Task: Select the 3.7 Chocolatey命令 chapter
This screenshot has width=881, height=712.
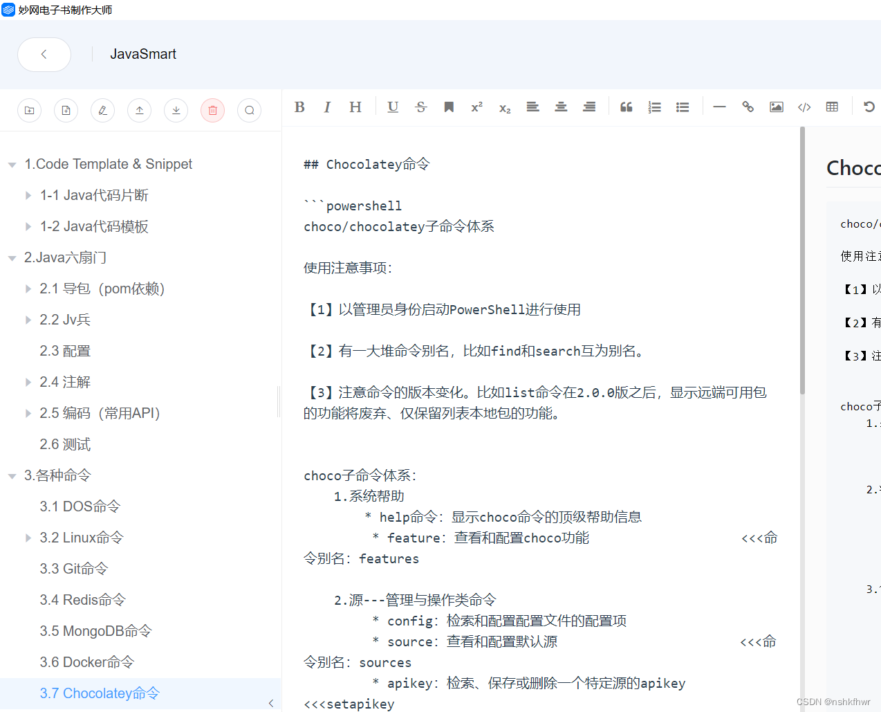Action: (100, 693)
